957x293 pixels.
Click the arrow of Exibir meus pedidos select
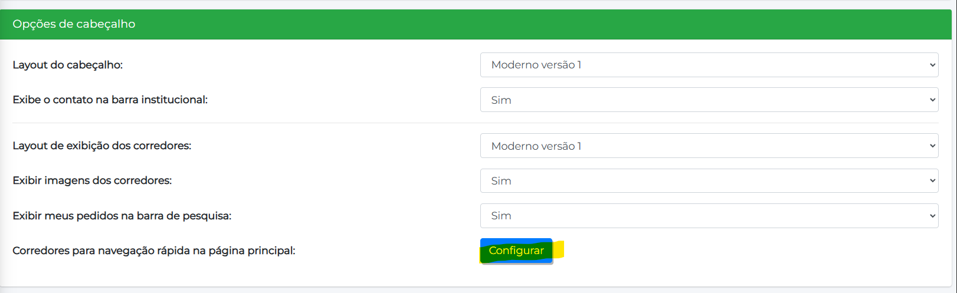coord(932,216)
